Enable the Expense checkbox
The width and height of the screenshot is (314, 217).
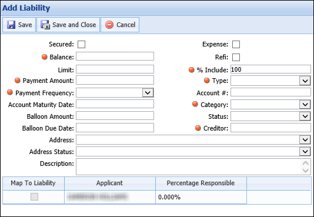[x=236, y=44]
